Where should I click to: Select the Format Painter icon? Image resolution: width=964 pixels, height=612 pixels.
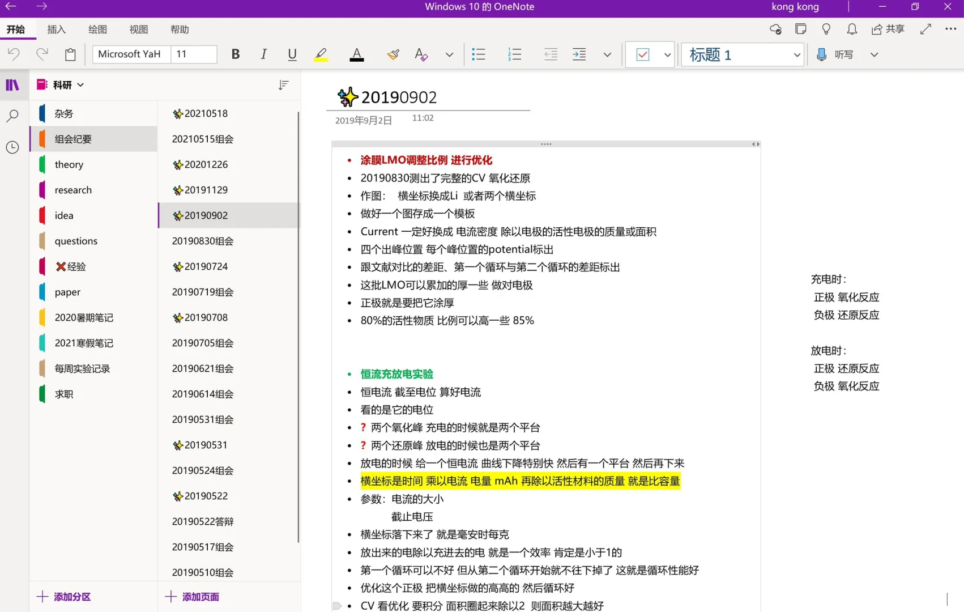point(393,54)
